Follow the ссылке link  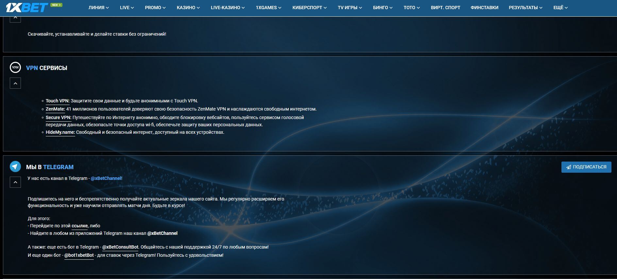[80, 226]
